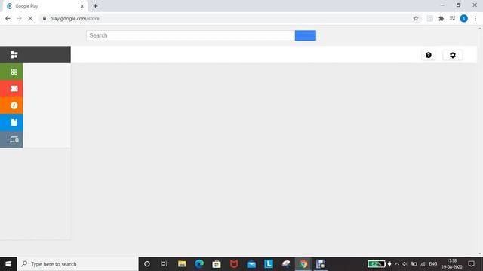Open the Chrome profile avatar
Screen dimensions: 483x271
[463, 18]
